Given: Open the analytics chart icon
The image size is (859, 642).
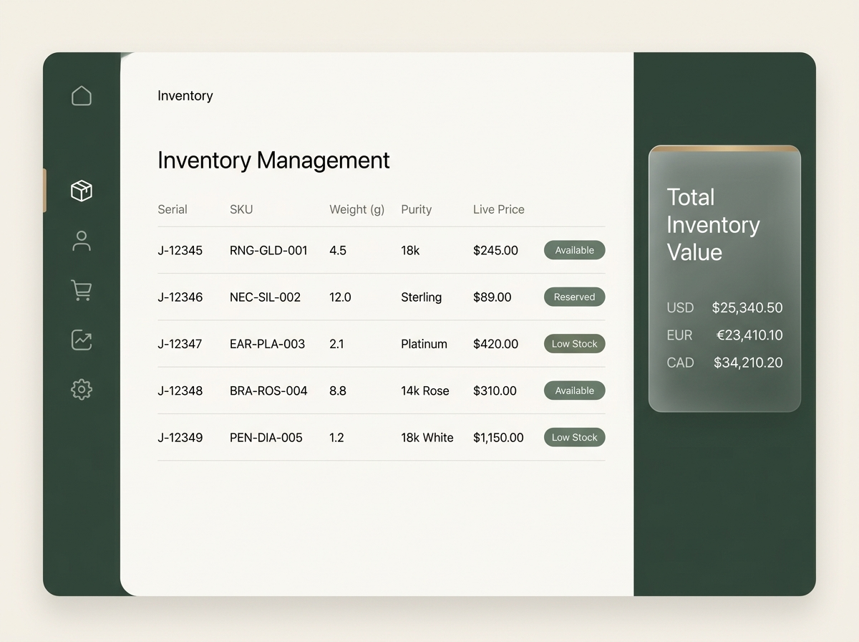Looking at the screenshot, I should pyautogui.click(x=82, y=340).
